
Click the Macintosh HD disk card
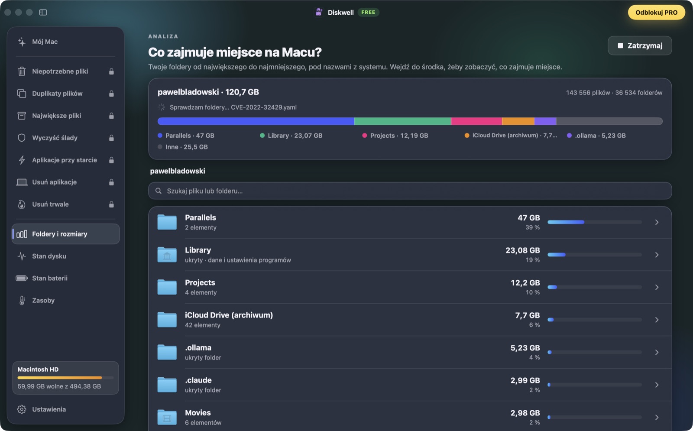click(x=65, y=378)
